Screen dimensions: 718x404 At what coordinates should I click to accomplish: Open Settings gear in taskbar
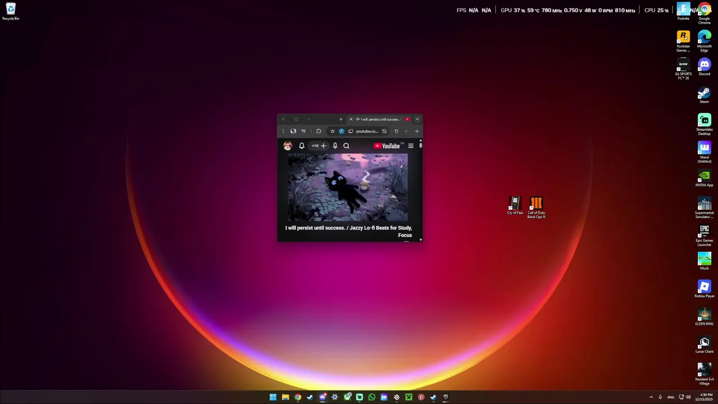tap(334, 397)
